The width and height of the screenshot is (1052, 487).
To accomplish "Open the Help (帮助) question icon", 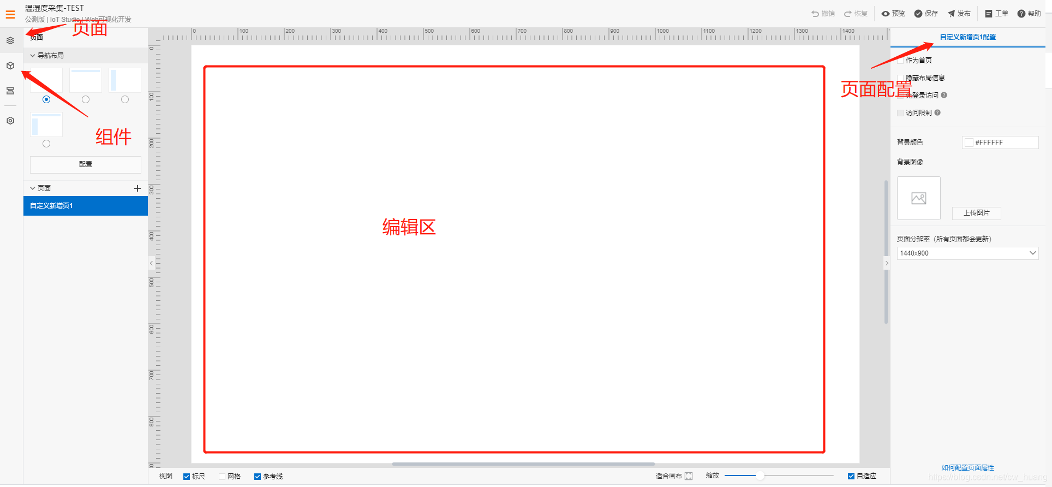I will (x=1021, y=14).
